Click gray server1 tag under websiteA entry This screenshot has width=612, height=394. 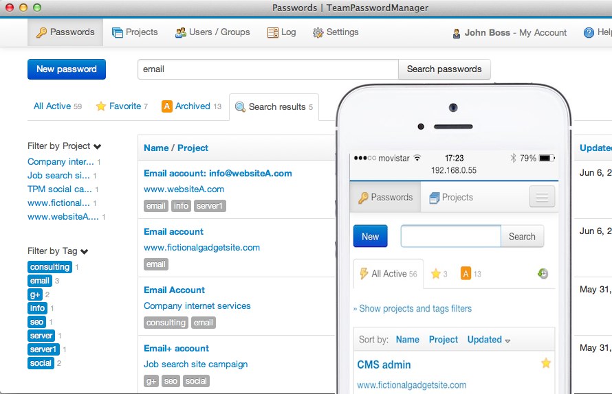tap(210, 206)
